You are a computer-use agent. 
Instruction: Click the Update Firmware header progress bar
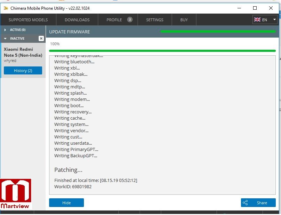218,32
